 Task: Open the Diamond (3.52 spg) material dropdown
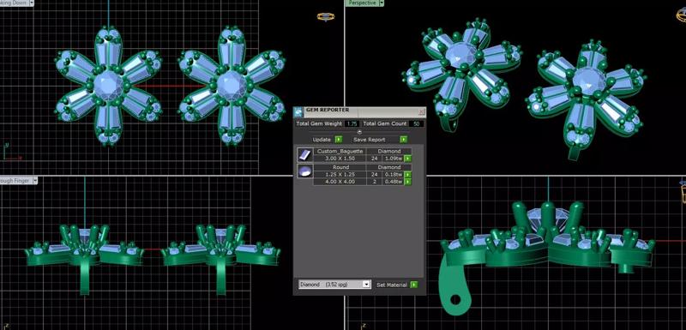(x=335, y=284)
